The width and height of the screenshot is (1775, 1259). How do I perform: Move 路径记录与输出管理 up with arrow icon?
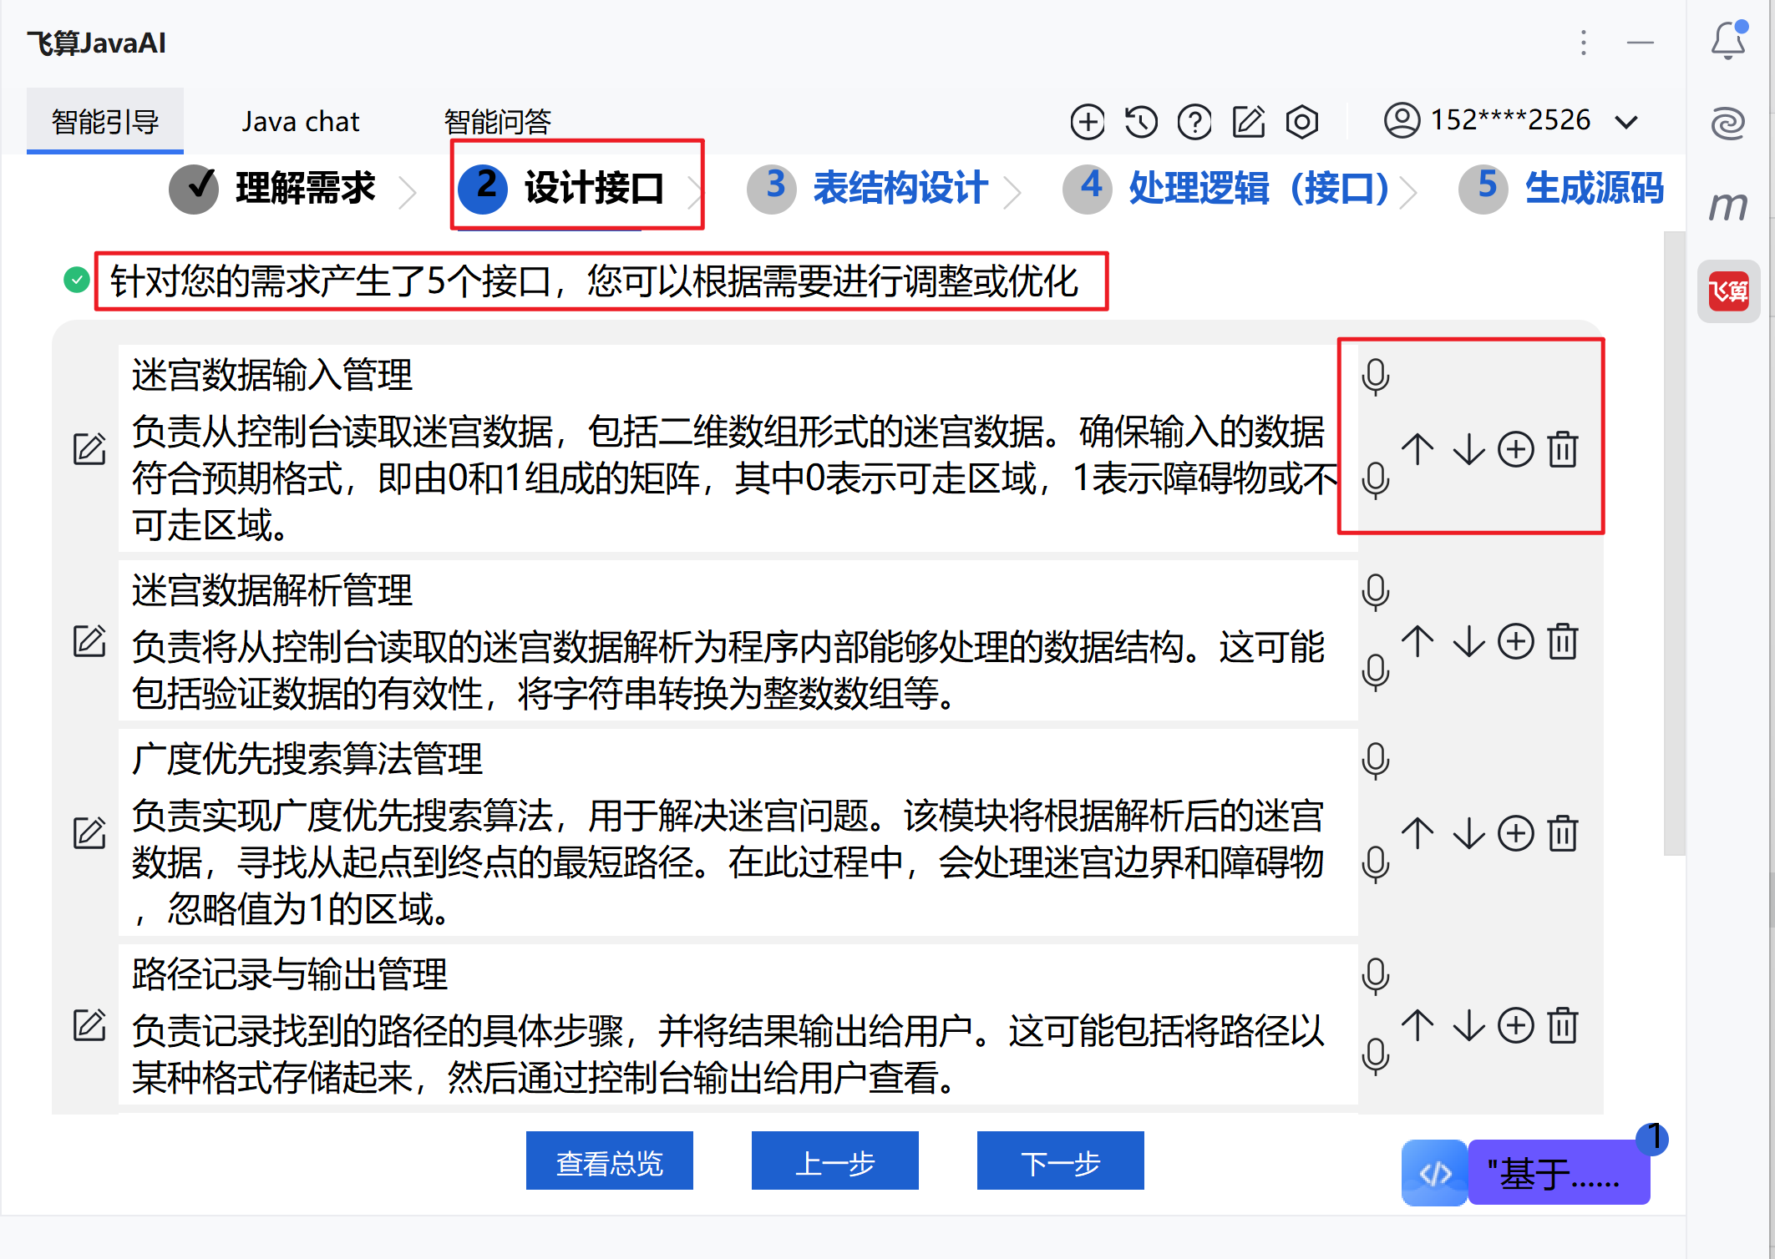click(x=1417, y=1025)
